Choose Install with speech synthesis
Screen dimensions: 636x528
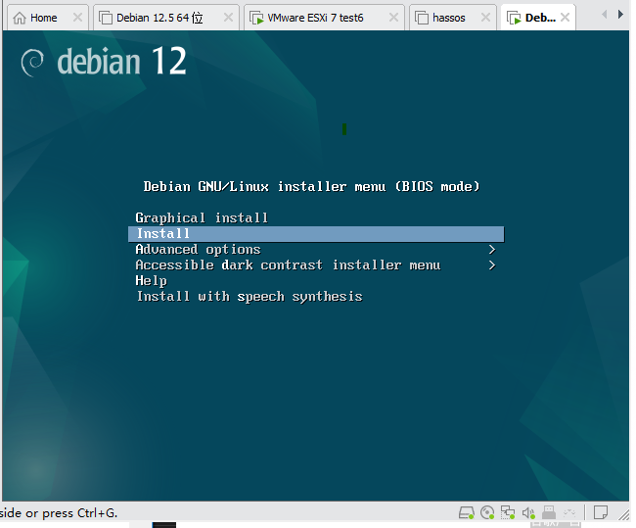pyautogui.click(x=250, y=297)
